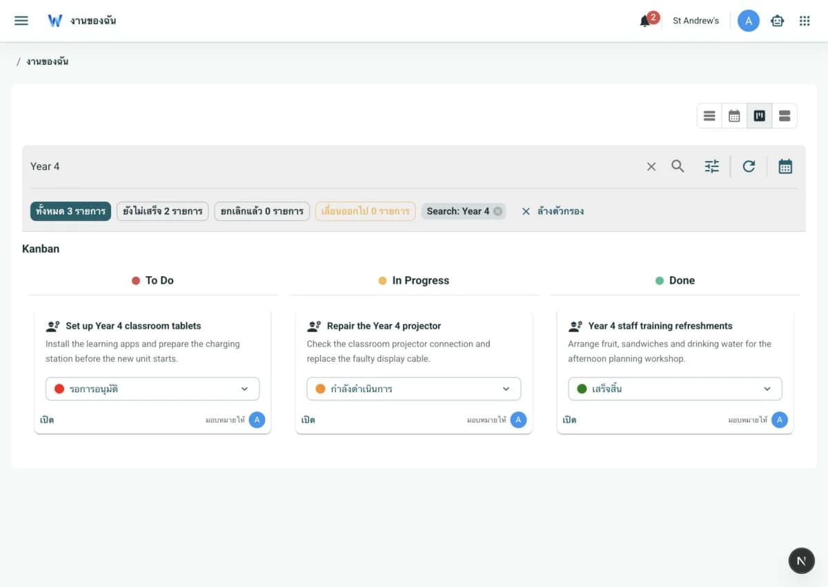Click เปิด on projector card
Screen dimensions: 828x587
tap(308, 420)
